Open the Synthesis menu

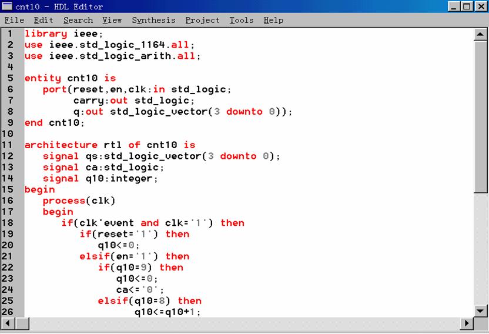[153, 21]
